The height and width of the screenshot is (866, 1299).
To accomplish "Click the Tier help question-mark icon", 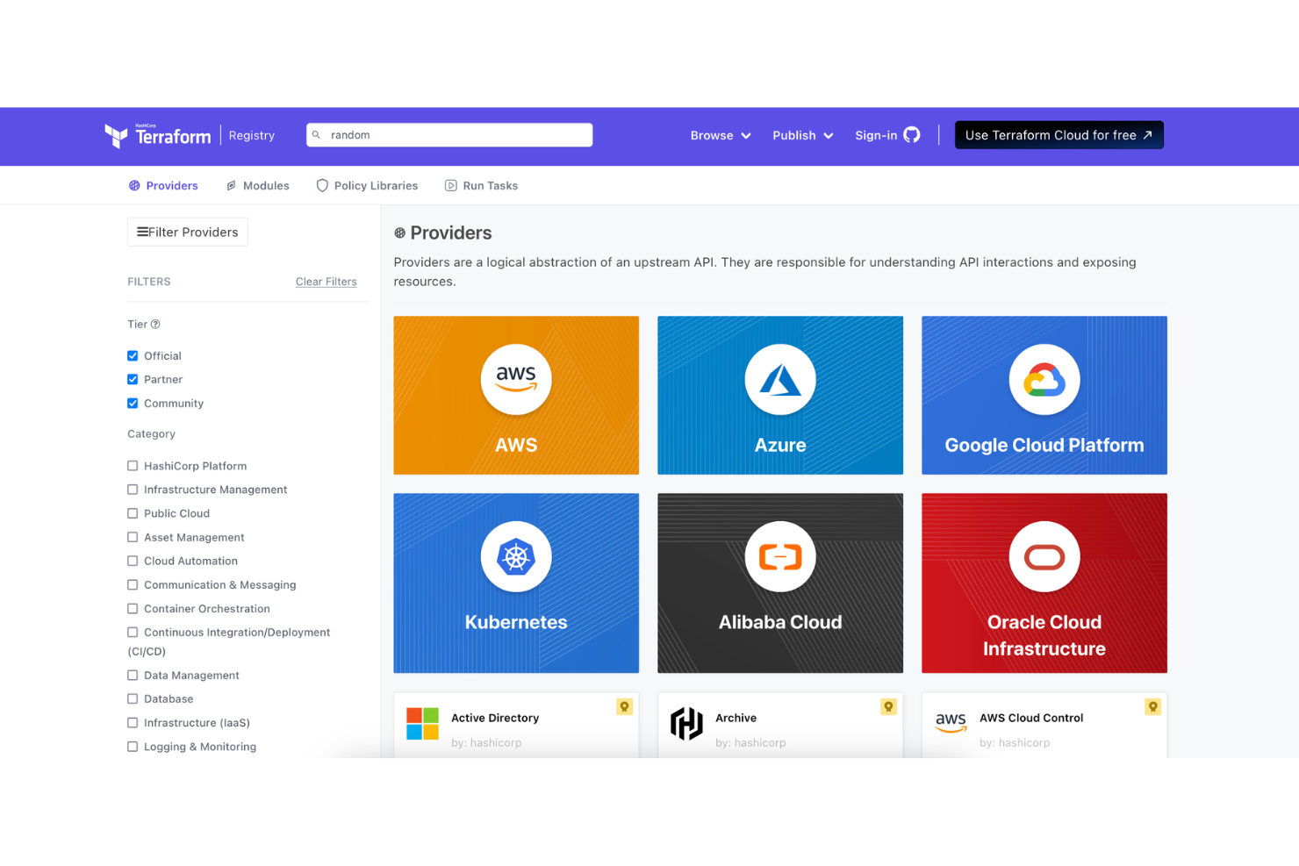I will coord(155,325).
